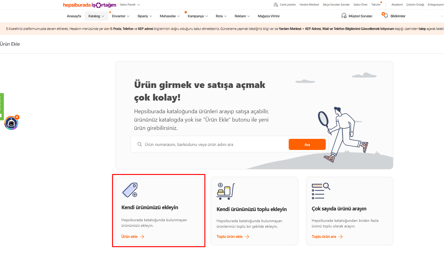Click the Ürün ekle link
444x253 pixels.
point(129,237)
